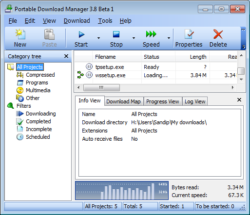Image resolution: width=250 pixels, height=215 pixels.
Task: Click the Multimedia disc icon
Action: coord(20,90)
